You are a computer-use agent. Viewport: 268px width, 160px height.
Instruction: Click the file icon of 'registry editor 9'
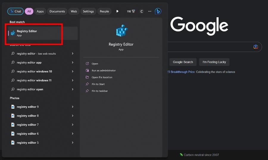point(13,107)
